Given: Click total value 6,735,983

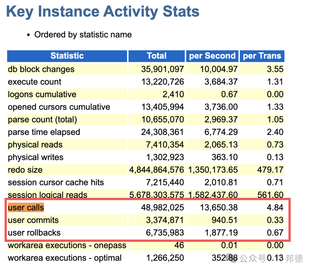Looking at the screenshot, I should click(165, 233).
